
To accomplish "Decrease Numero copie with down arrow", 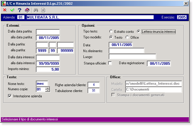I will 48,91.
